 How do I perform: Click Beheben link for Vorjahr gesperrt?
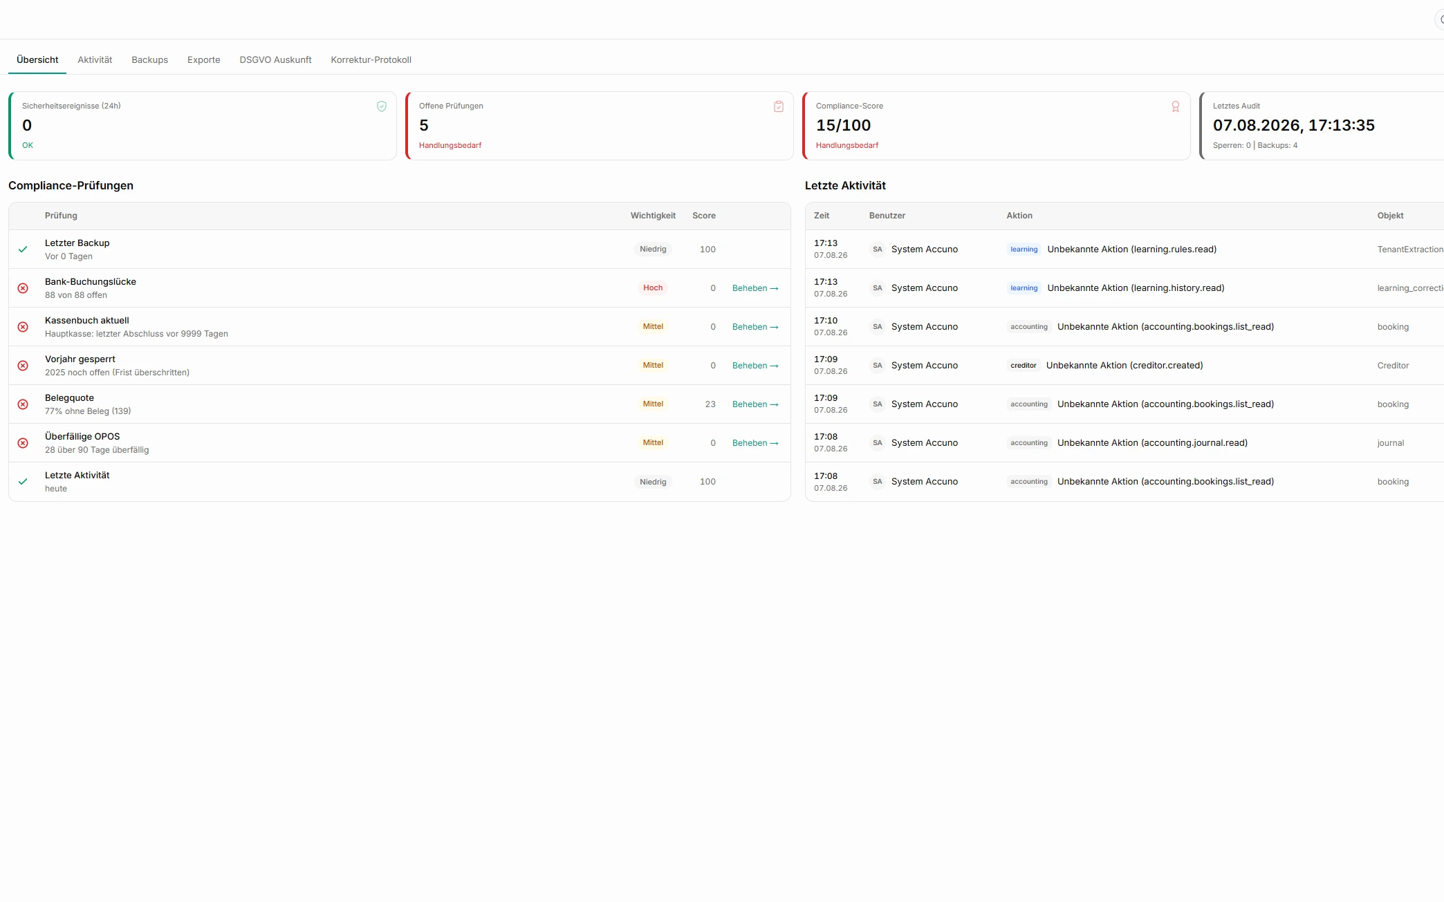tap(755, 366)
